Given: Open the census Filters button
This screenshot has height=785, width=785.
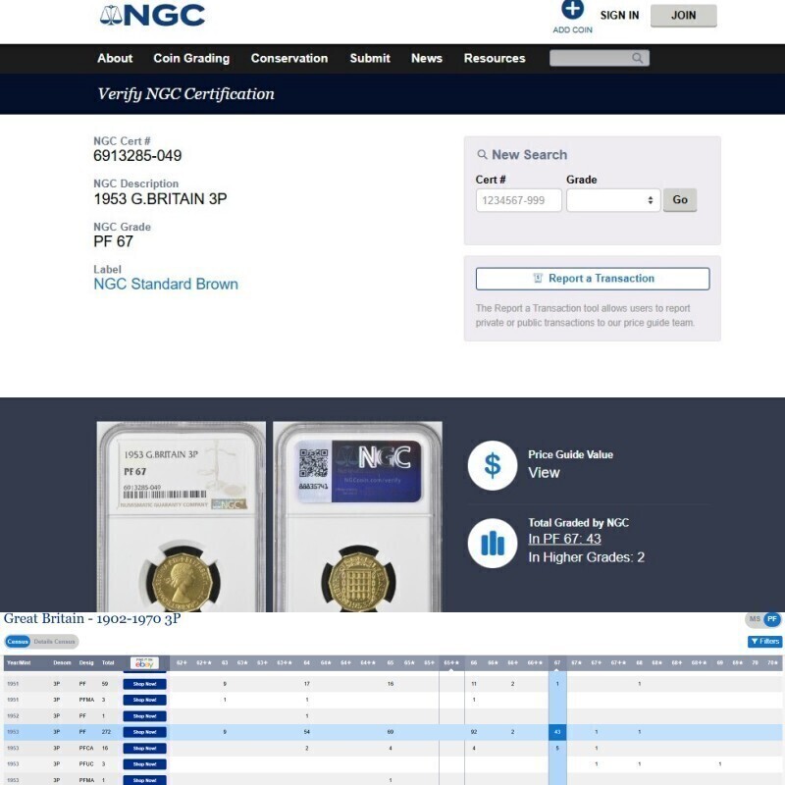Looking at the screenshot, I should click(x=764, y=642).
